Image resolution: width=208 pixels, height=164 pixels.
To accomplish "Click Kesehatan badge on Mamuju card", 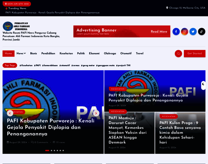I will coord(118,112).
